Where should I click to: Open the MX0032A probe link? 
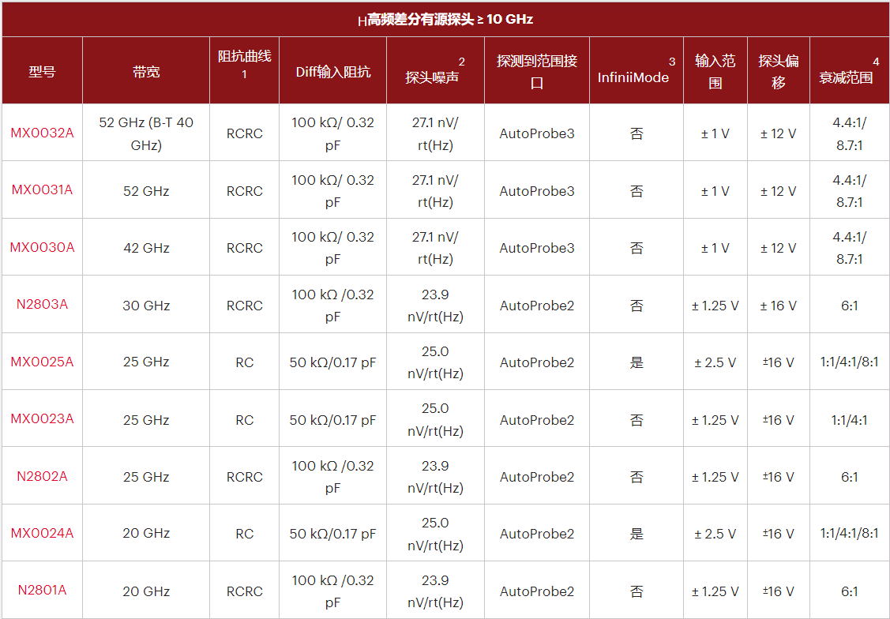coord(42,133)
